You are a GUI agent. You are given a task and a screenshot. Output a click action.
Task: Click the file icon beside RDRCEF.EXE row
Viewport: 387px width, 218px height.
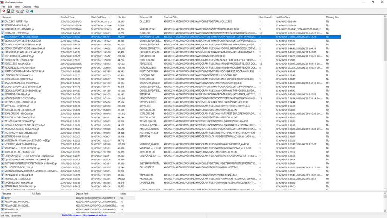click(3, 64)
